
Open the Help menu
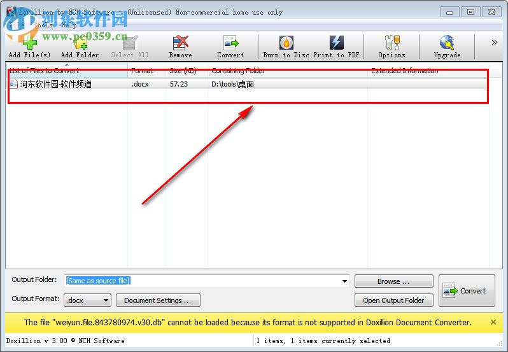click(x=69, y=25)
